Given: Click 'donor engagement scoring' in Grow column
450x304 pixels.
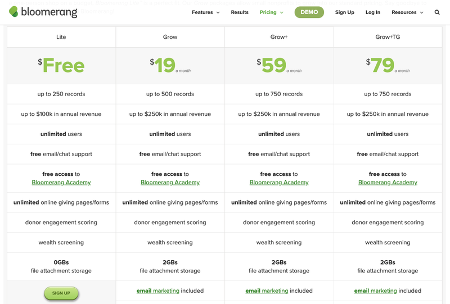Looking at the screenshot, I should (x=170, y=223).
